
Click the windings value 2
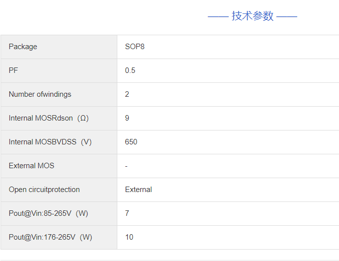point(127,94)
